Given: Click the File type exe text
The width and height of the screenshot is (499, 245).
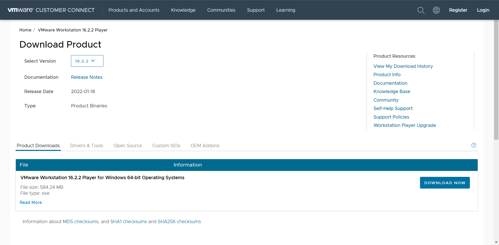Looking at the screenshot, I should pyautogui.click(x=35, y=193).
